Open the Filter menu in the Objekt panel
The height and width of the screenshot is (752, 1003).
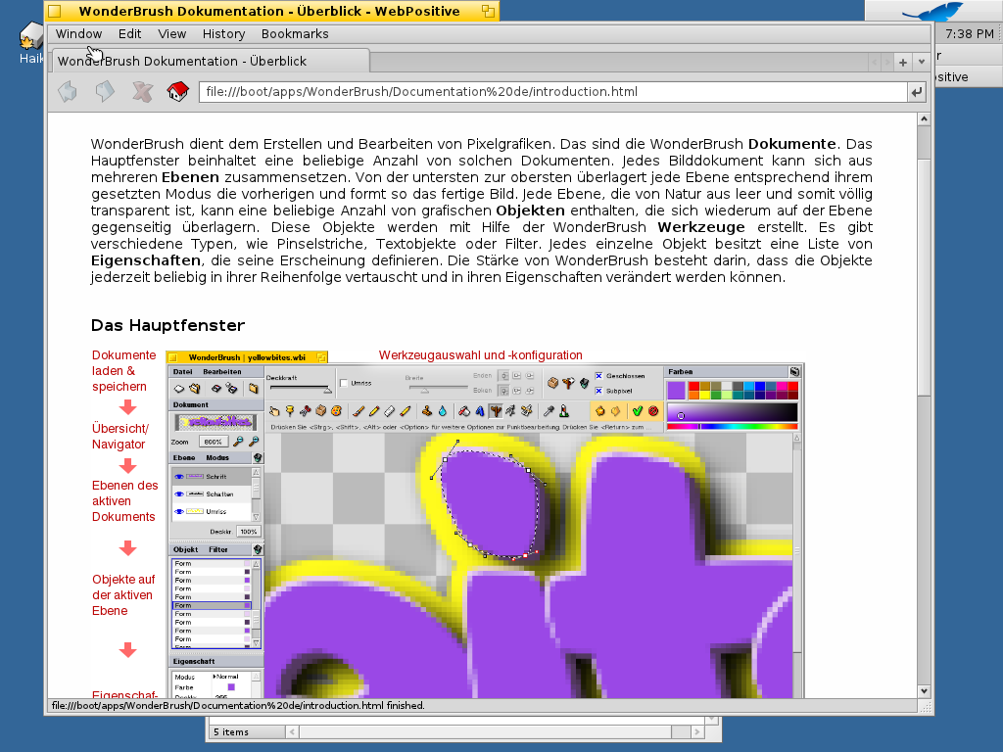(x=217, y=550)
